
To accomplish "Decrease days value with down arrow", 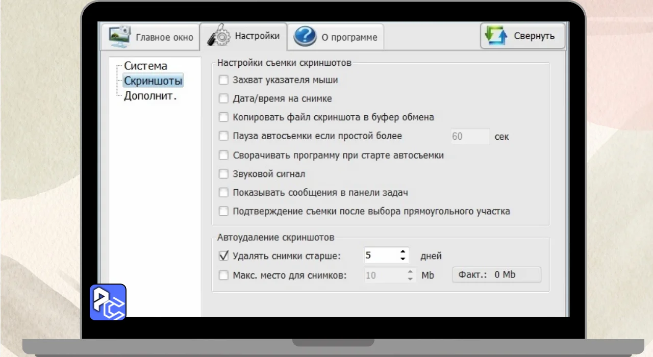I will [x=403, y=260].
